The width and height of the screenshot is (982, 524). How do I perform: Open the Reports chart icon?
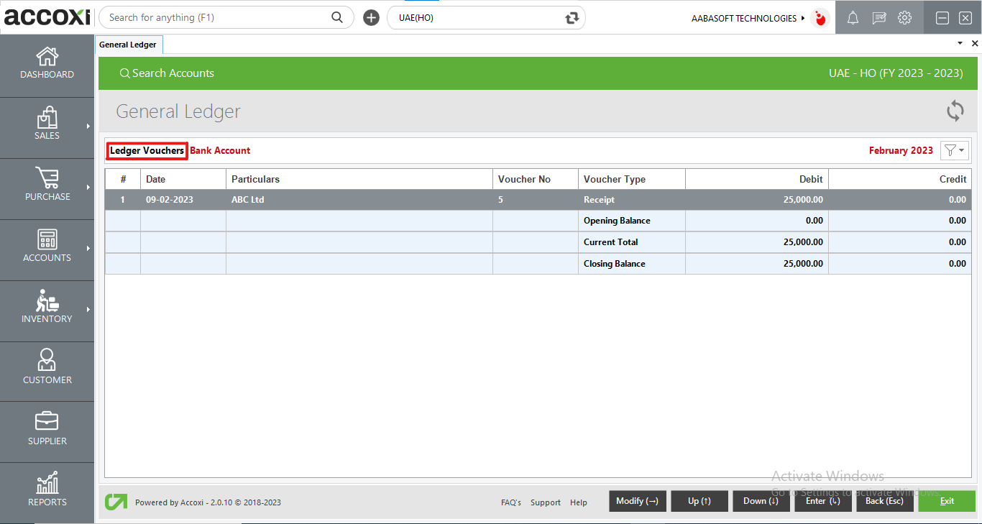(x=47, y=484)
